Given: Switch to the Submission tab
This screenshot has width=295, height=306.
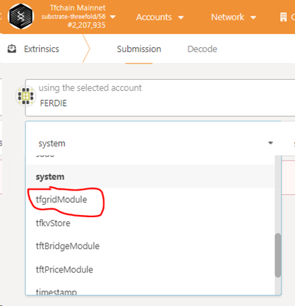Looking at the screenshot, I should point(139,49).
